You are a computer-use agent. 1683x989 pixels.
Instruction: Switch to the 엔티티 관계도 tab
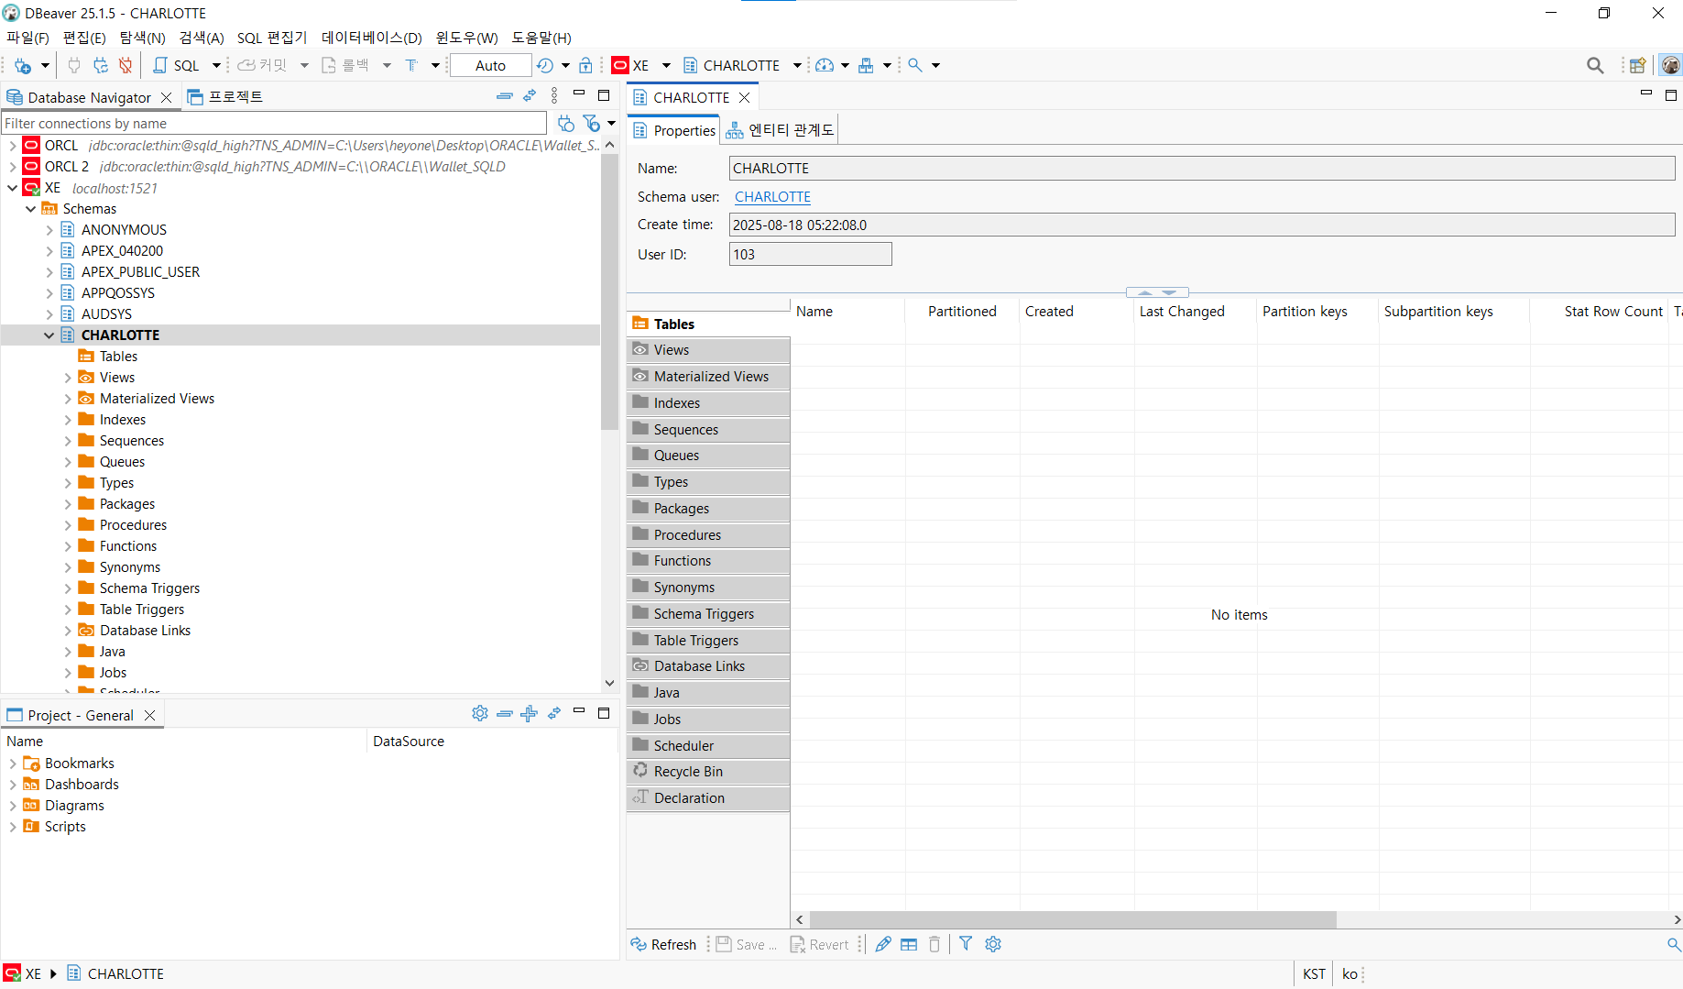780,130
